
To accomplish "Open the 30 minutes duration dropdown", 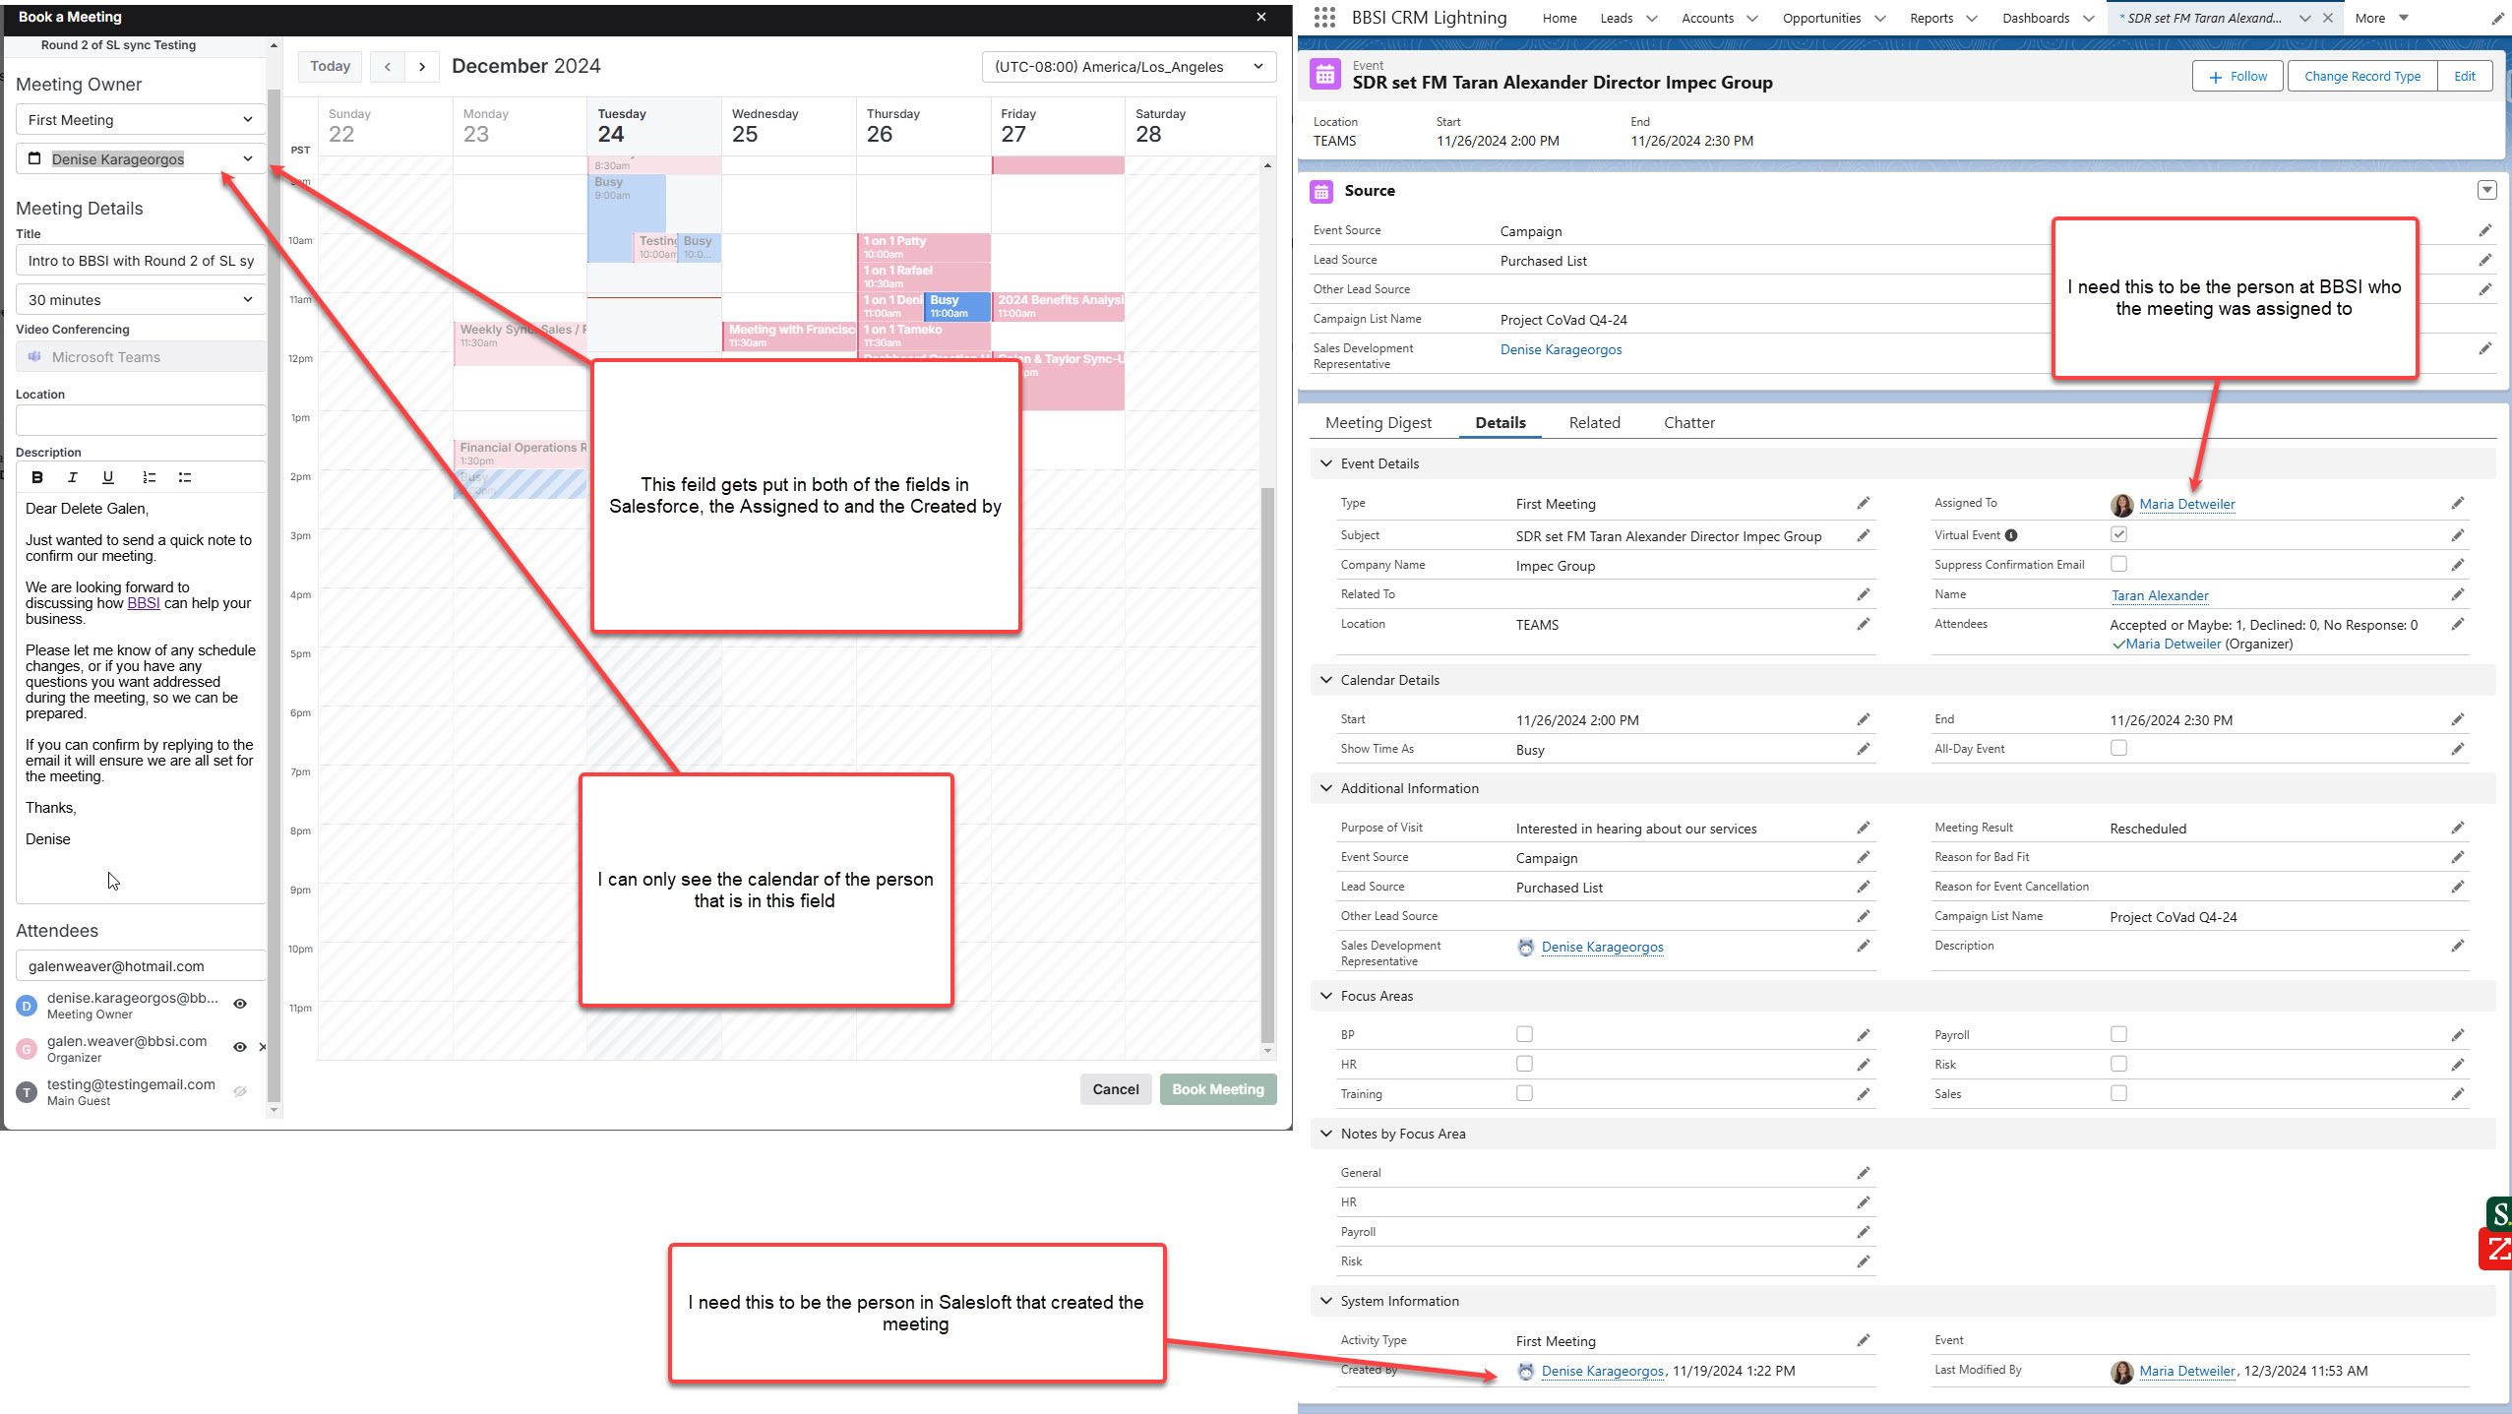I will point(141,300).
